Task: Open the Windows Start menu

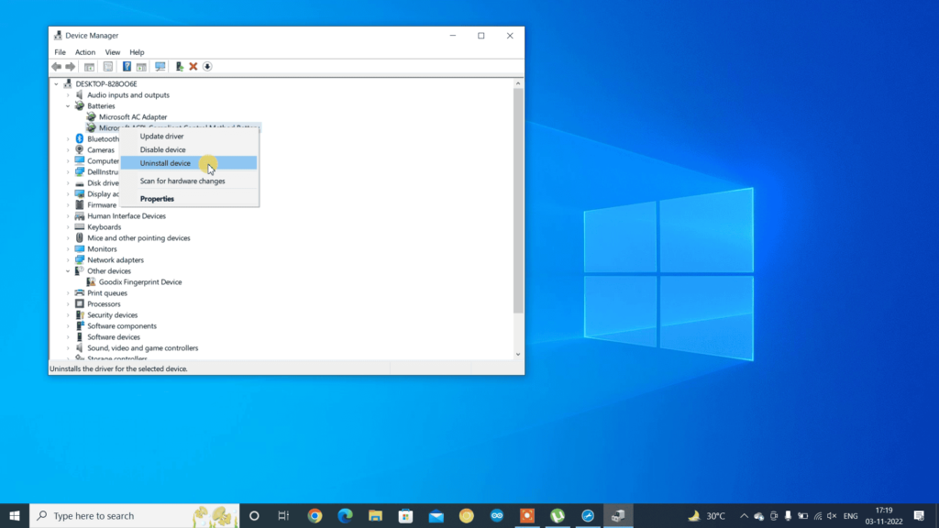Action: click(x=15, y=515)
